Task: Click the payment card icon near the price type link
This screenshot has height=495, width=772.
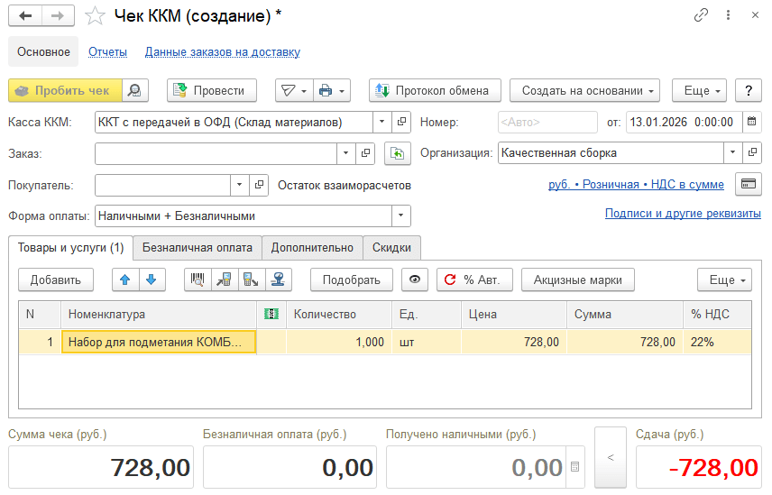Action: coord(748,184)
